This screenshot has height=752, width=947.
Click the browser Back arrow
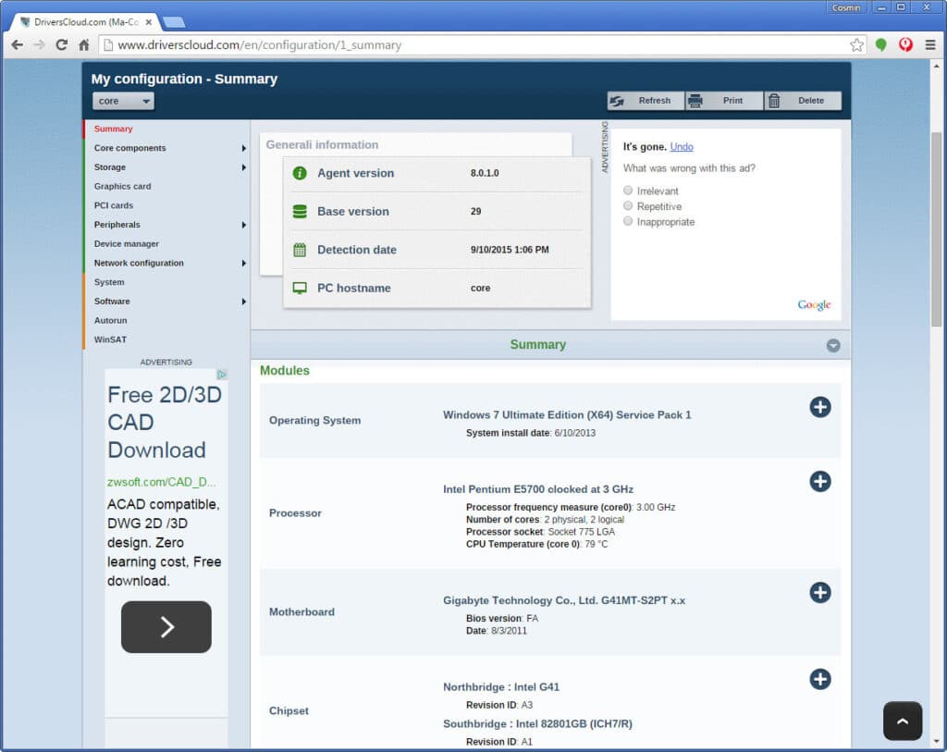pyautogui.click(x=17, y=44)
